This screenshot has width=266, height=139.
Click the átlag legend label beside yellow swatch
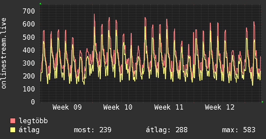point(29,130)
